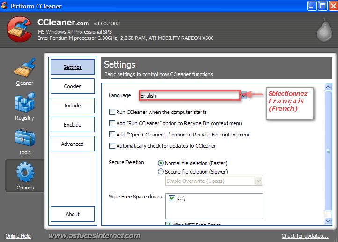Select Secure file deletion (Slower)
Image resolution: width=338 pixels, height=242 pixels.
click(x=161, y=171)
